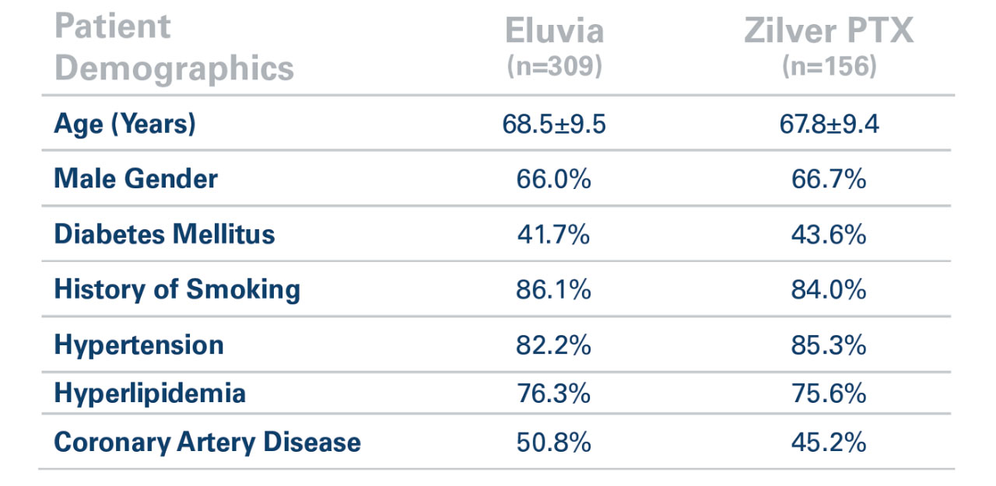The width and height of the screenshot is (996, 486).
Task: Select the Diabetes Mellitus row label
Action: pyautogui.click(x=164, y=234)
